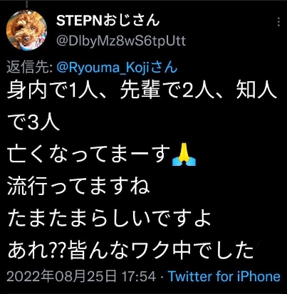
Task: Open the Twitter for iPhone source link
Action: (x=224, y=277)
